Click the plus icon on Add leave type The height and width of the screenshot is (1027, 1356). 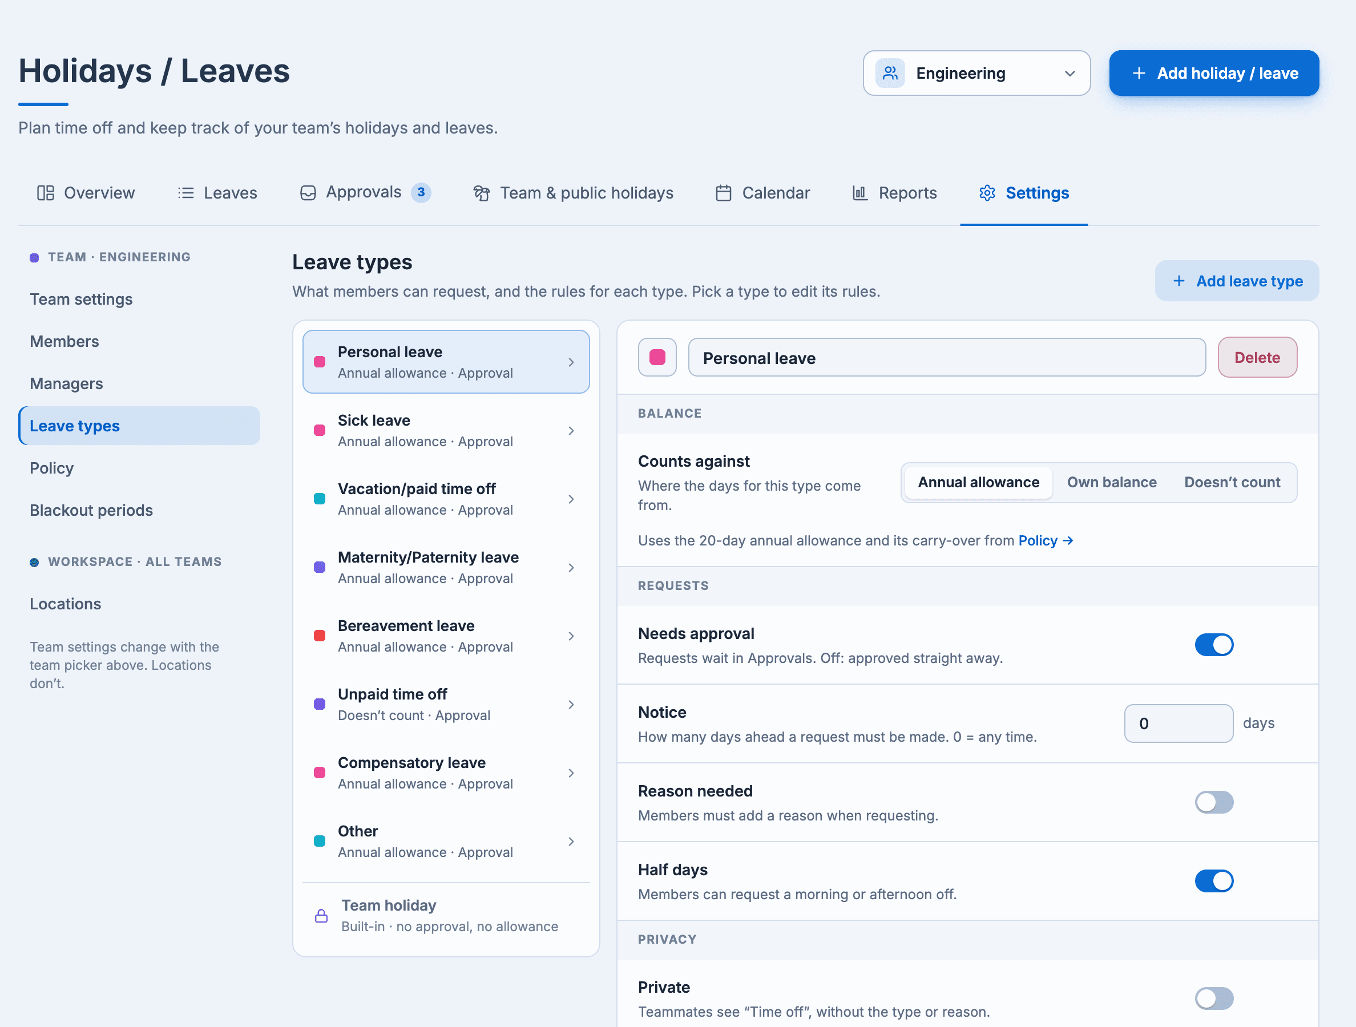(x=1179, y=281)
